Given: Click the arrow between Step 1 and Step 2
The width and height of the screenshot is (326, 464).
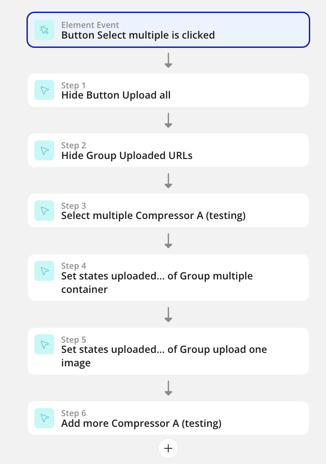Looking at the screenshot, I should [x=168, y=120].
